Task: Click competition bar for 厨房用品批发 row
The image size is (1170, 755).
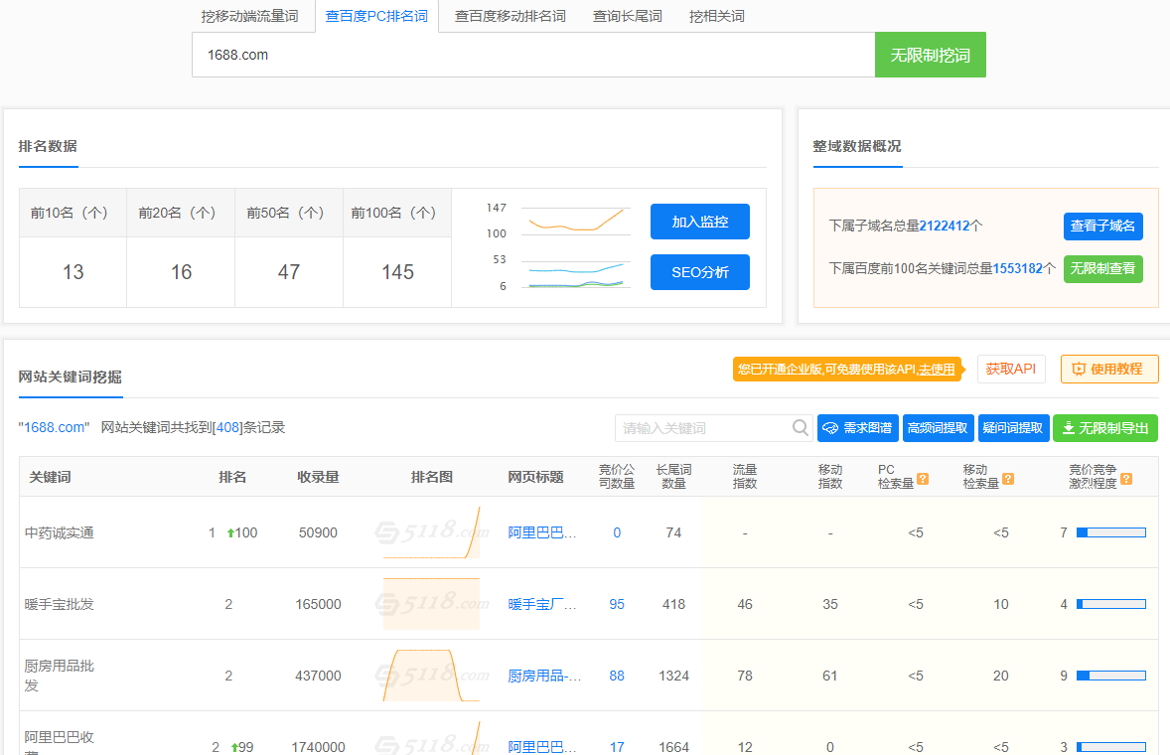Action: [x=1111, y=676]
